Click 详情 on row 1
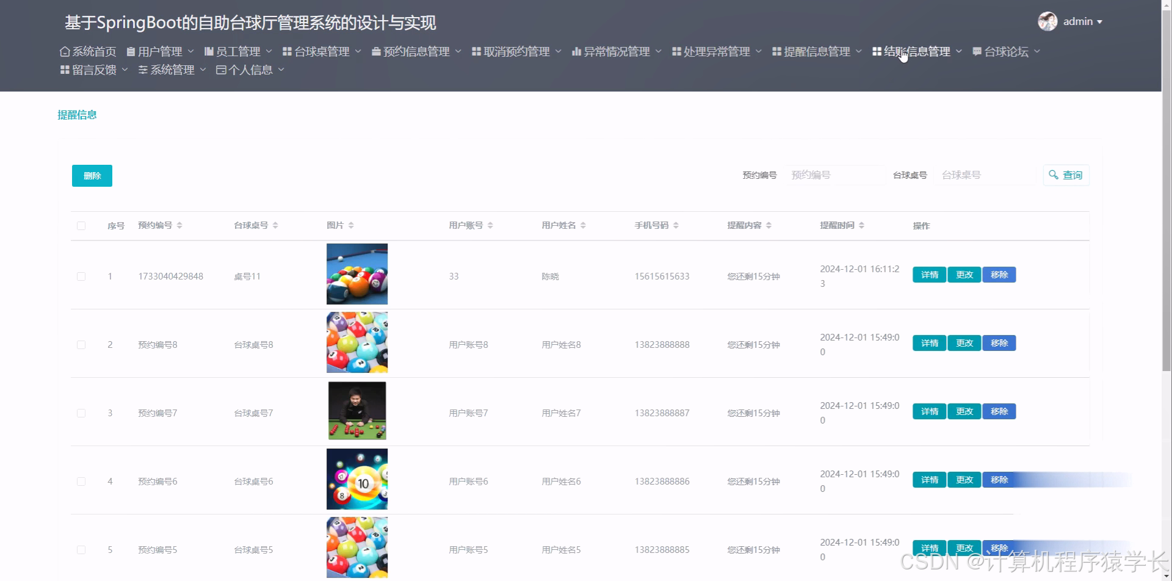Viewport: 1172px width, 581px height. (928, 275)
